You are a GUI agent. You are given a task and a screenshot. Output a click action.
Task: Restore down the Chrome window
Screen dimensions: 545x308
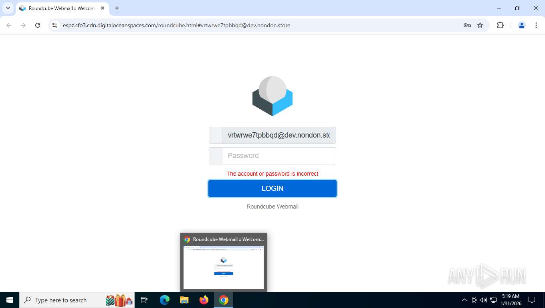coord(517,8)
